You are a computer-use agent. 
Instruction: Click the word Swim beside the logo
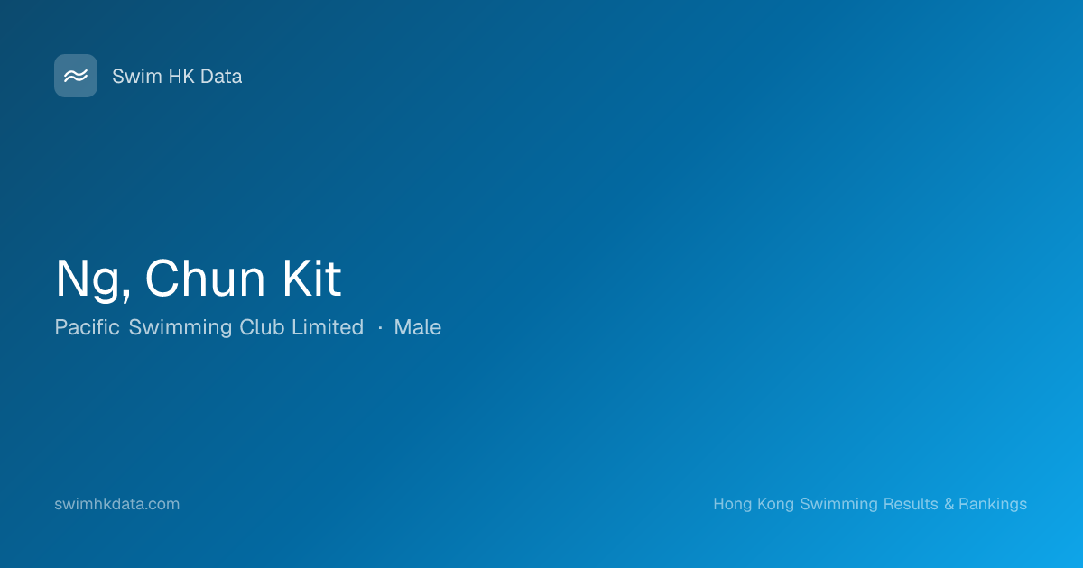[x=137, y=77]
